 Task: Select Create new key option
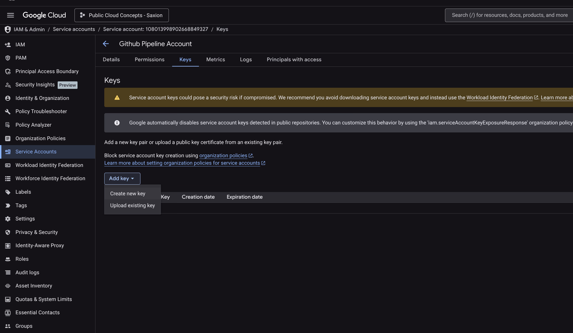[x=127, y=193]
